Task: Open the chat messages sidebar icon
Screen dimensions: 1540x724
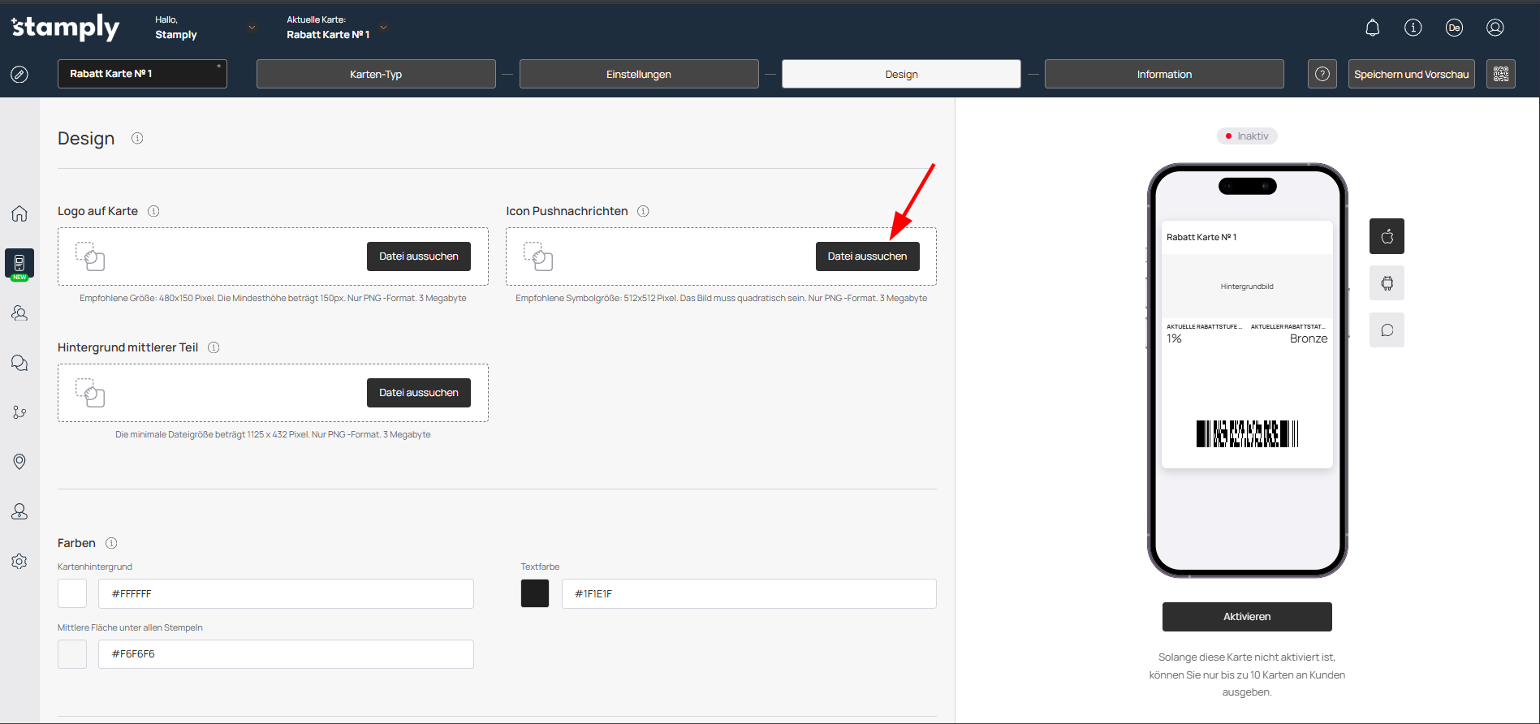Action: [x=19, y=363]
